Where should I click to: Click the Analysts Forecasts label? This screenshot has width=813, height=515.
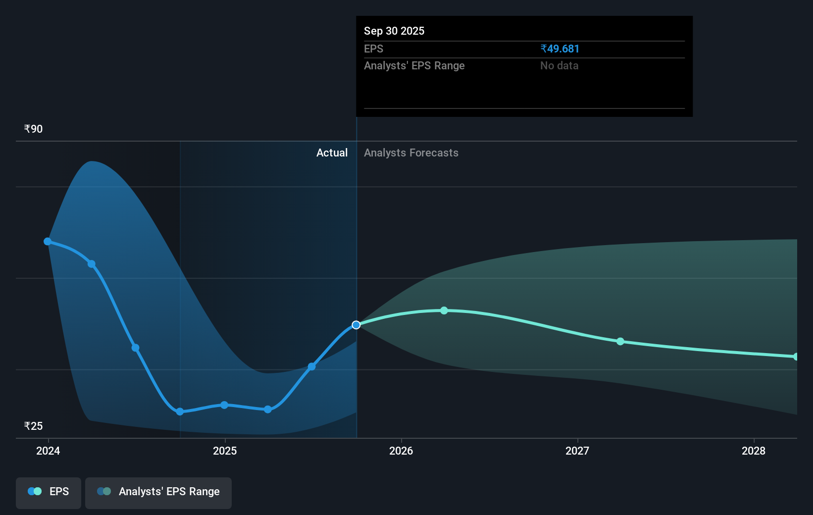(x=411, y=153)
